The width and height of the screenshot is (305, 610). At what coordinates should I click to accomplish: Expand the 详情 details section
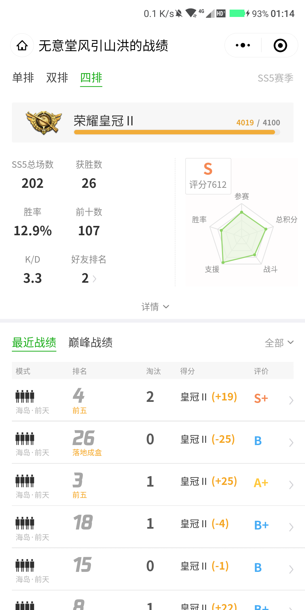[155, 307]
